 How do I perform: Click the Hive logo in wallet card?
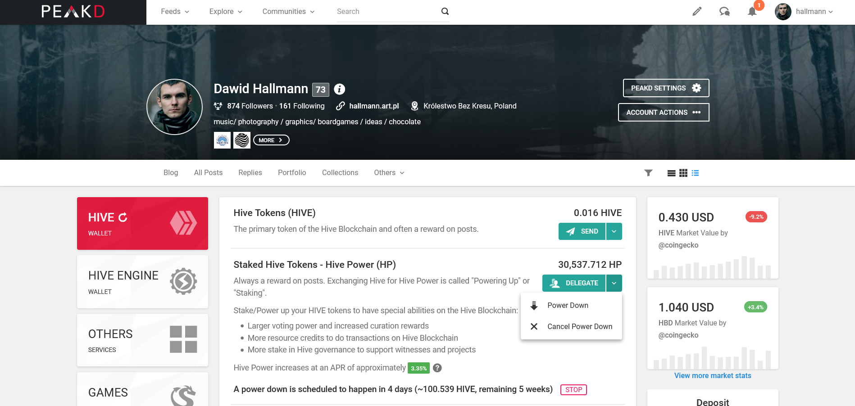coord(183,223)
